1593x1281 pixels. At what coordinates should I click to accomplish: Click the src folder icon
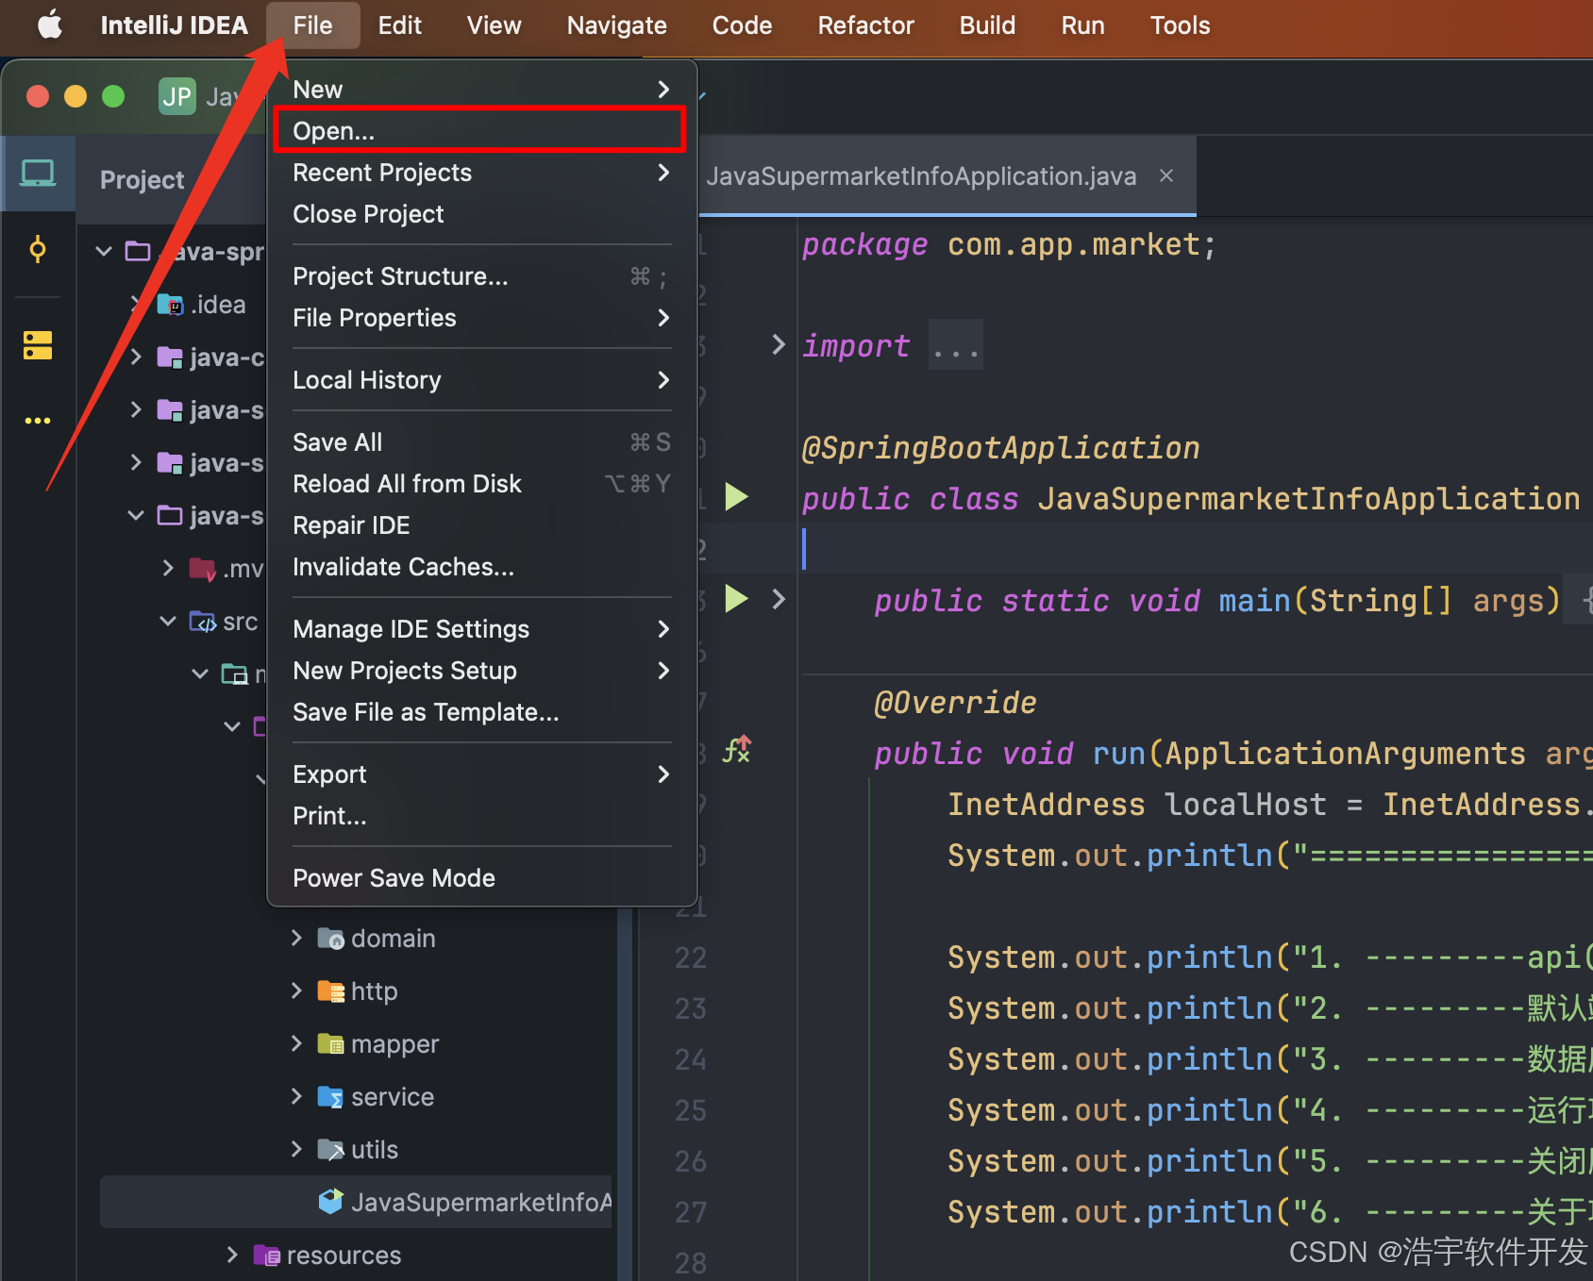(203, 622)
